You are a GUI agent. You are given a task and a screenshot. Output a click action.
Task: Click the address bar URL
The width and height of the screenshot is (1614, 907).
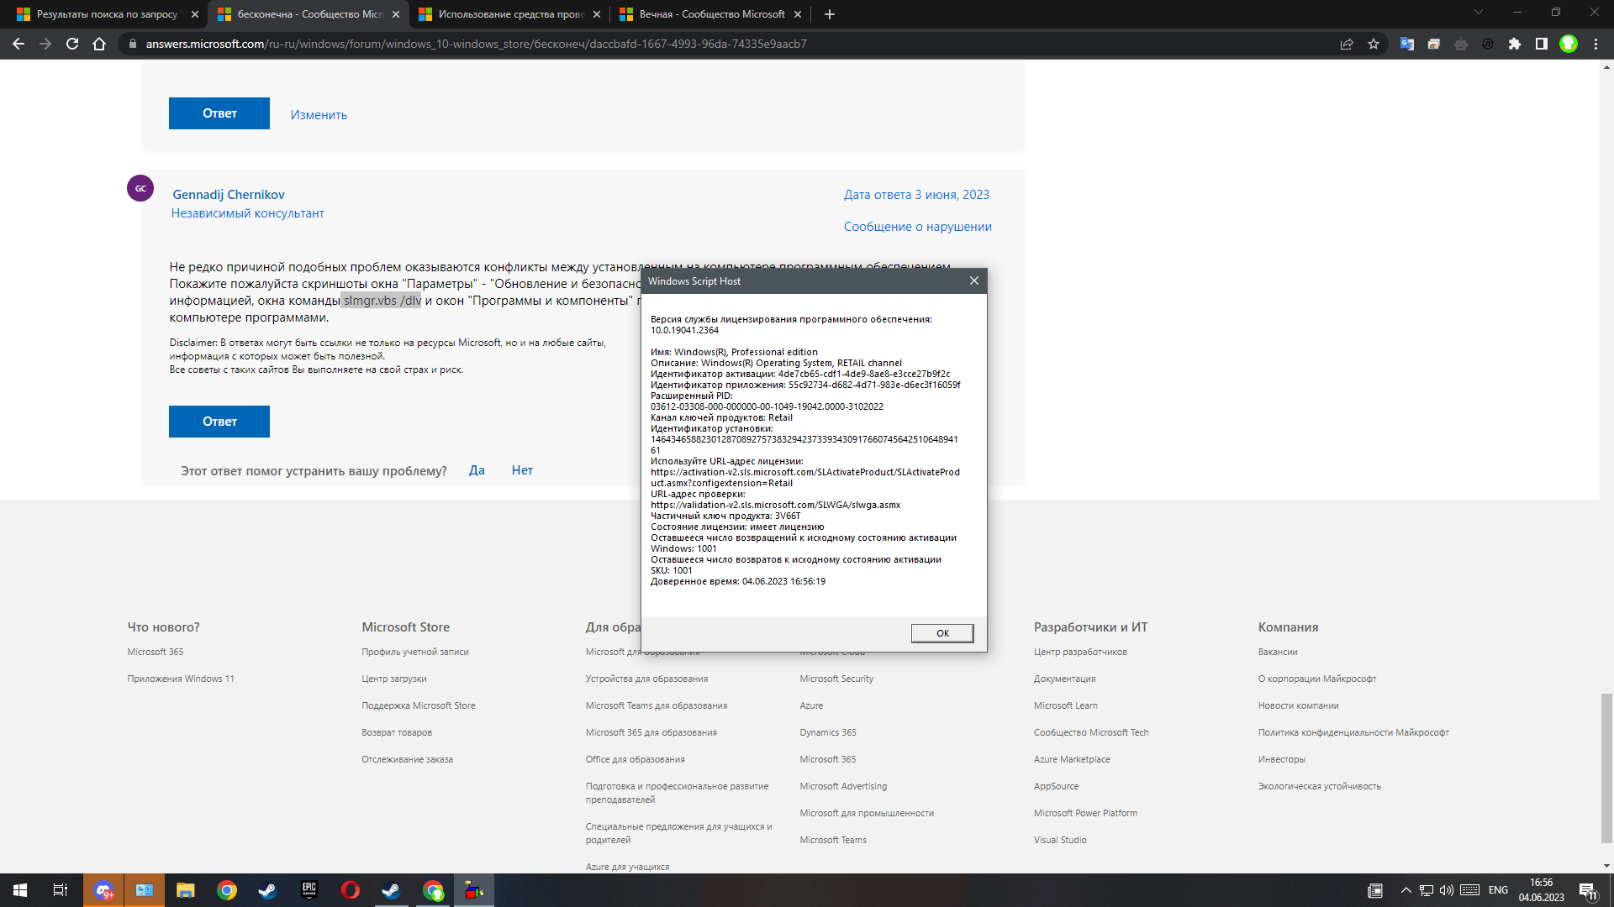click(x=476, y=44)
